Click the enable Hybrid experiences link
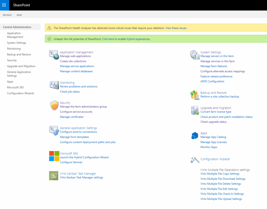Viewport: 267px width, 209px height. point(126,39)
